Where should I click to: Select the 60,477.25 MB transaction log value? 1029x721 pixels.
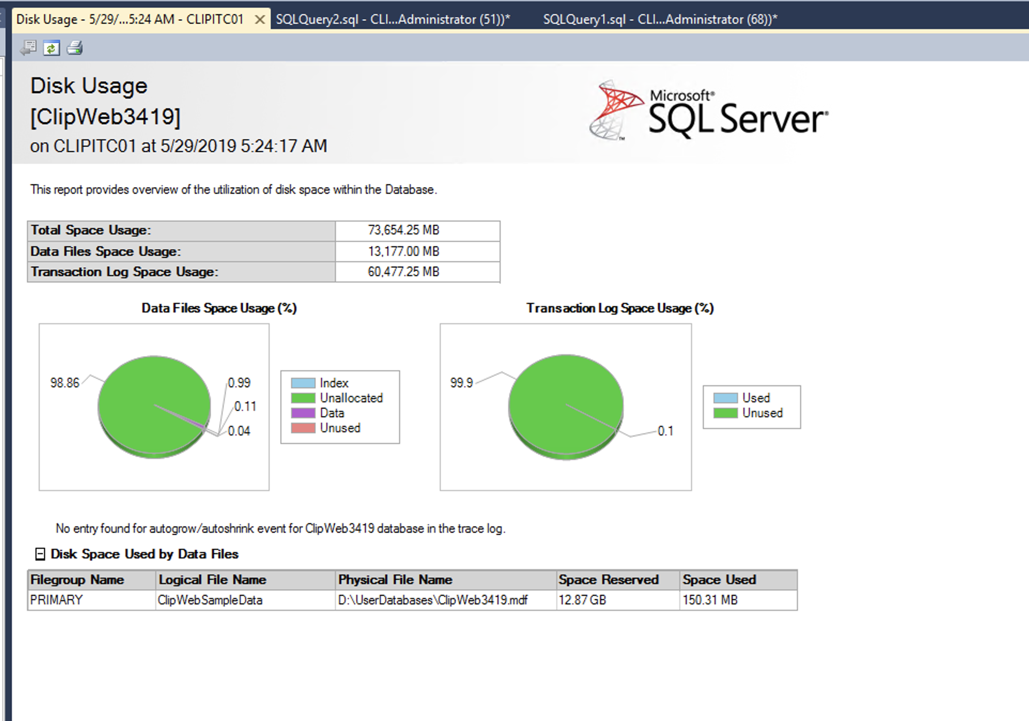click(404, 272)
